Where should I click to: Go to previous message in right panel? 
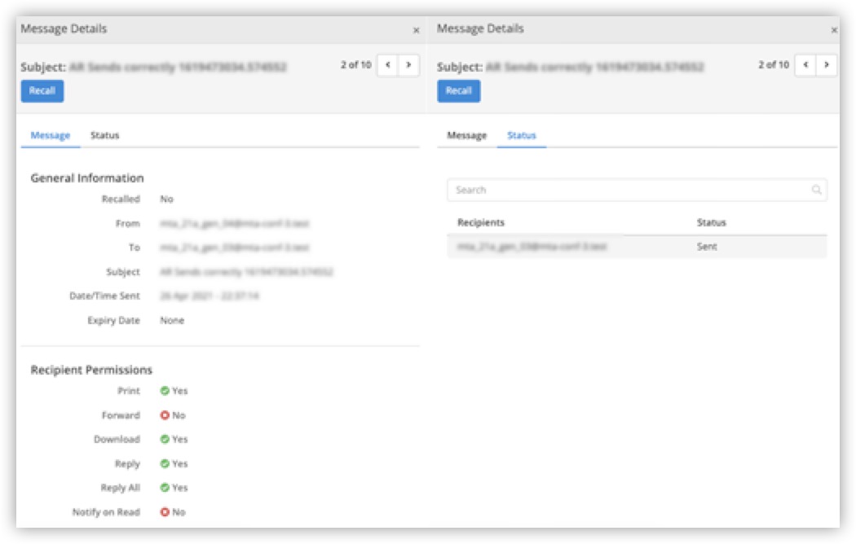pyautogui.click(x=805, y=65)
